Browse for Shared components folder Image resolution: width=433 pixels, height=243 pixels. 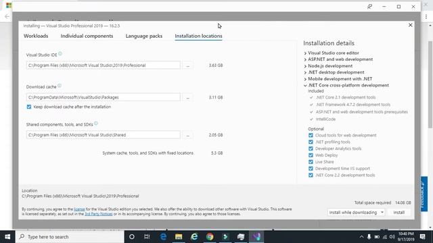(188, 135)
